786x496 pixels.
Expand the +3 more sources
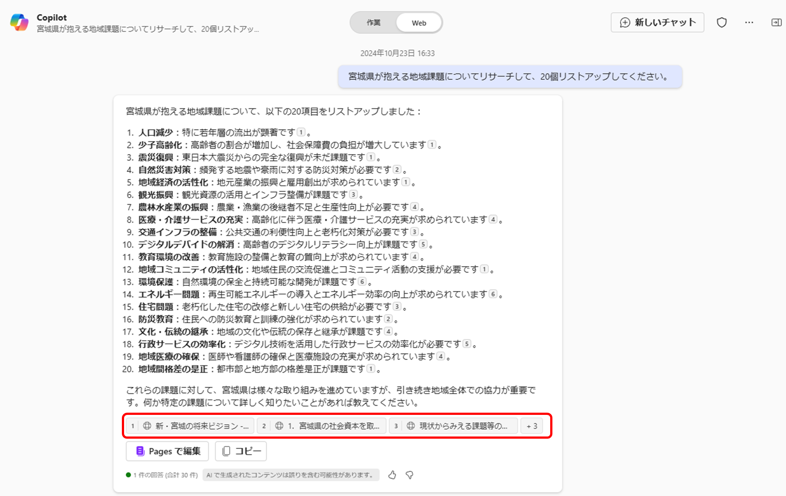pyautogui.click(x=532, y=426)
